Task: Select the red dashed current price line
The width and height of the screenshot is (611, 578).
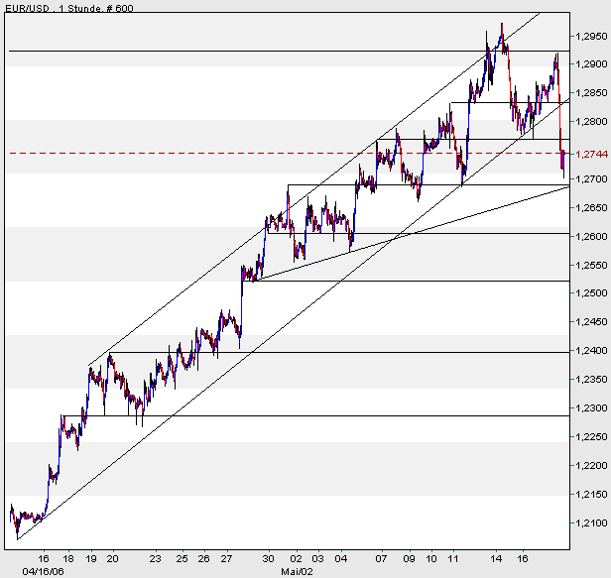Action: 290,154
